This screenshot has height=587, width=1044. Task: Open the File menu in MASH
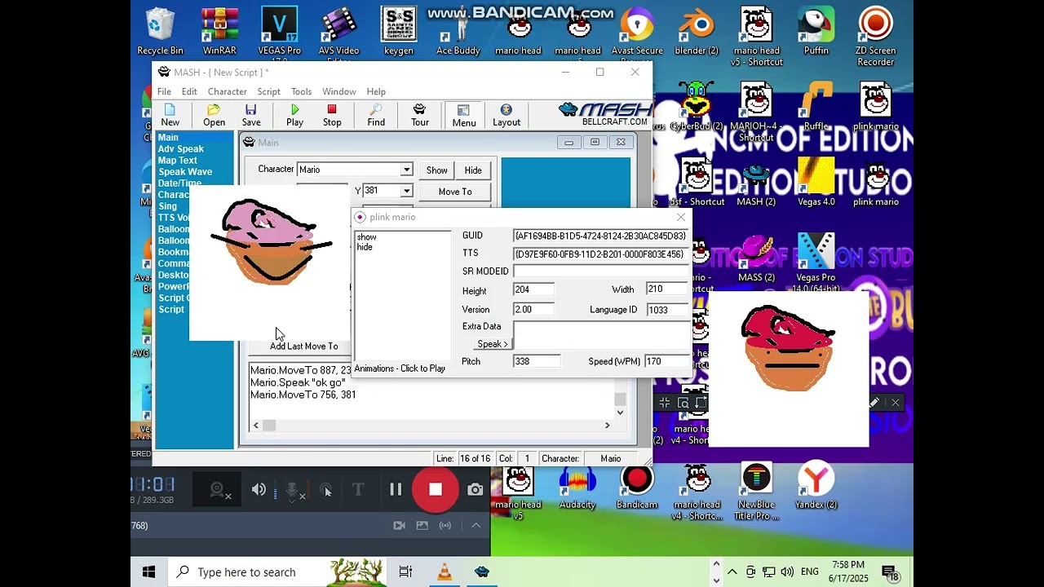point(164,91)
